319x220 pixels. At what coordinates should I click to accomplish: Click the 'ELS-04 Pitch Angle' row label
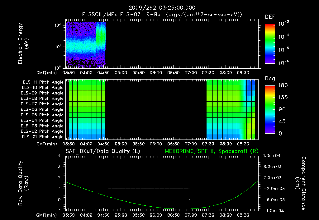[x=42, y=120]
